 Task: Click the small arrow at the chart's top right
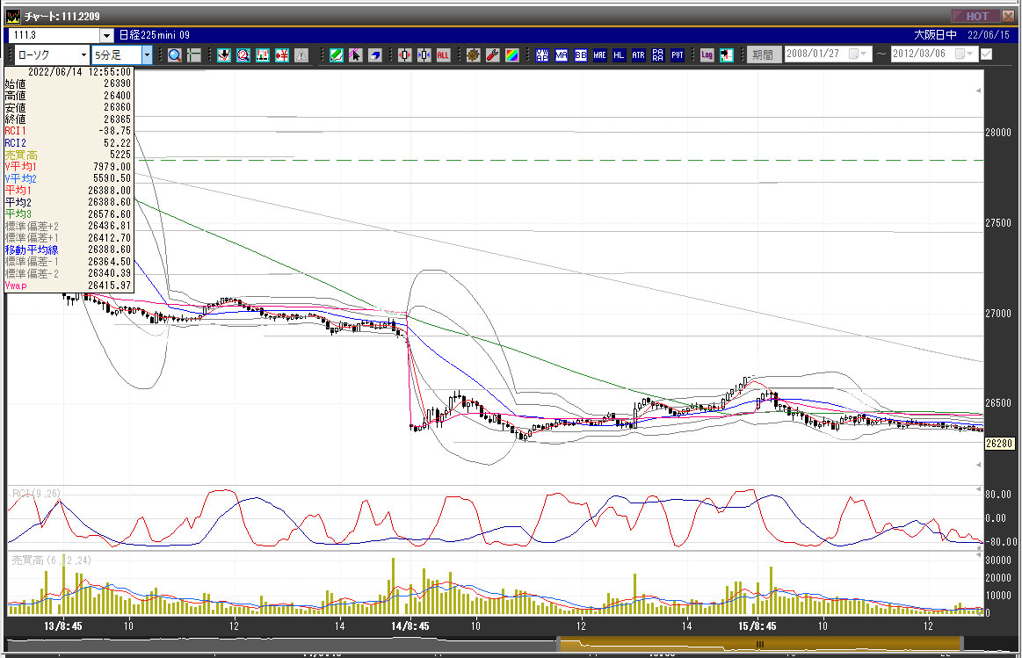tap(978, 90)
